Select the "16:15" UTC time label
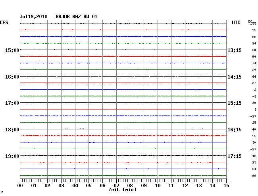Screen dimensions: 258x196 pos(235,130)
